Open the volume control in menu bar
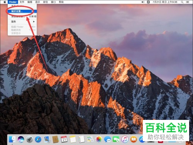193x145 pixels. [143, 2]
